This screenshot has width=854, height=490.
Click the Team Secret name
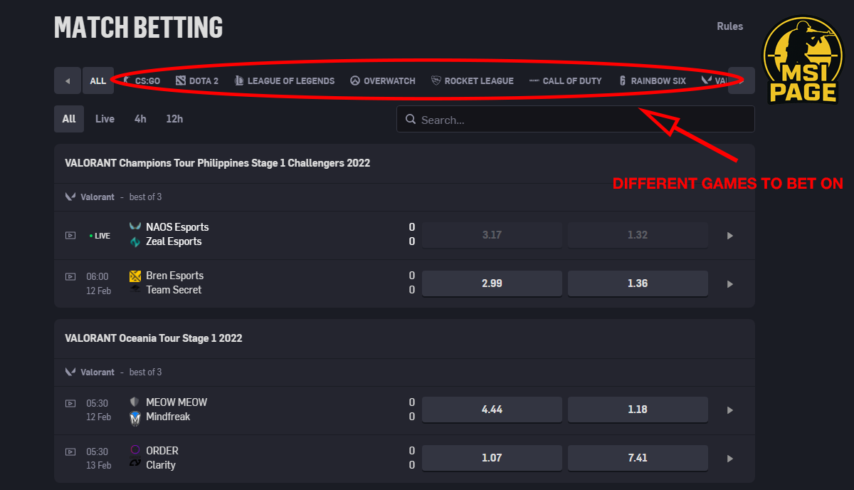(174, 290)
